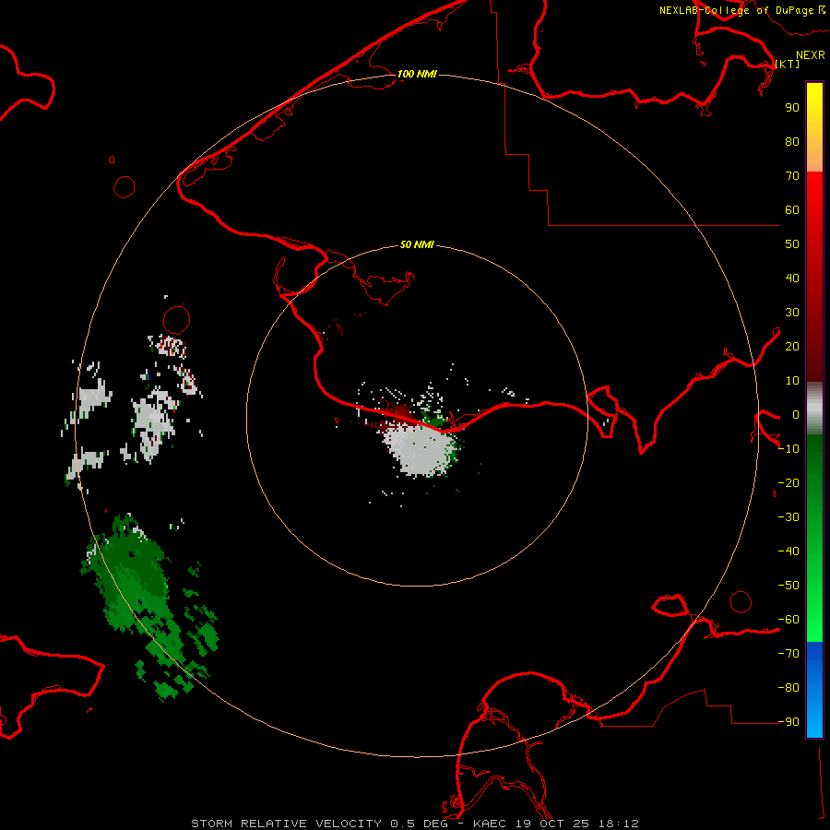Click the Storm Relative Velocity caption at bottom
830x830 pixels.
click(415, 824)
